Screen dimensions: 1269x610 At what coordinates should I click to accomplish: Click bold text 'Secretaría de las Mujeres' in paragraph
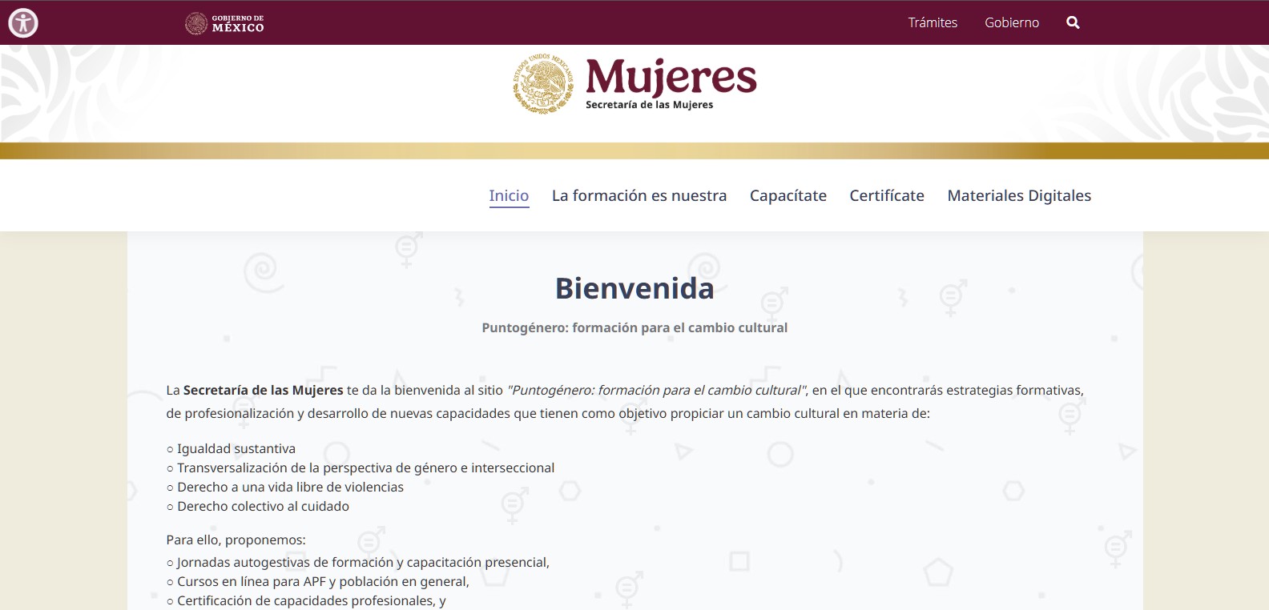[x=263, y=390]
